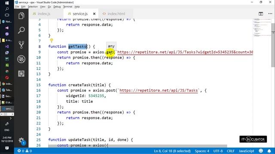Switch to Chrome 'inde...' taskbar item
This screenshot has height=154, width=275.
tap(7, 84)
